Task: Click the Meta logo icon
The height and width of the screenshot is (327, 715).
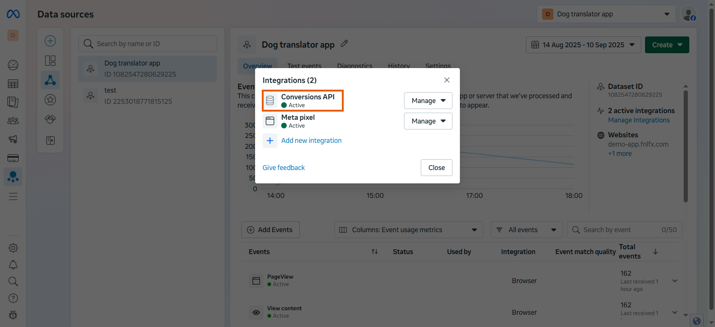Action: 13,14
